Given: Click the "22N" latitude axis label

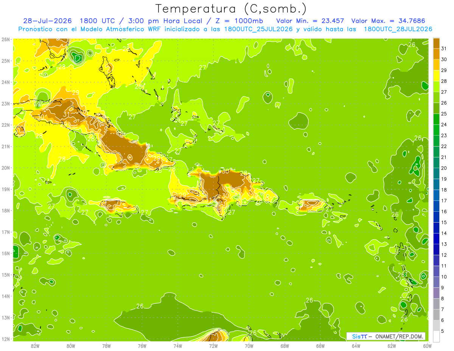Looking at the screenshot, I should (5, 125).
